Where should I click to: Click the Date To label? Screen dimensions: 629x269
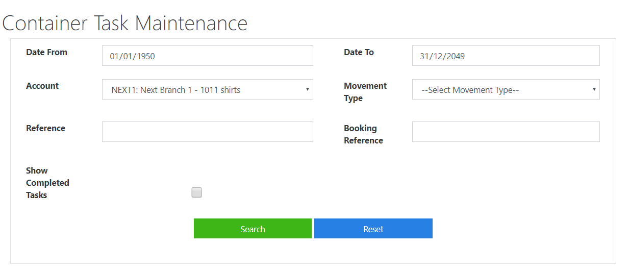tap(359, 52)
